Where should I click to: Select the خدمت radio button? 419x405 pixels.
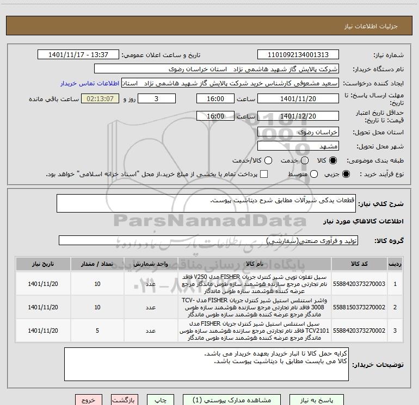(305, 160)
